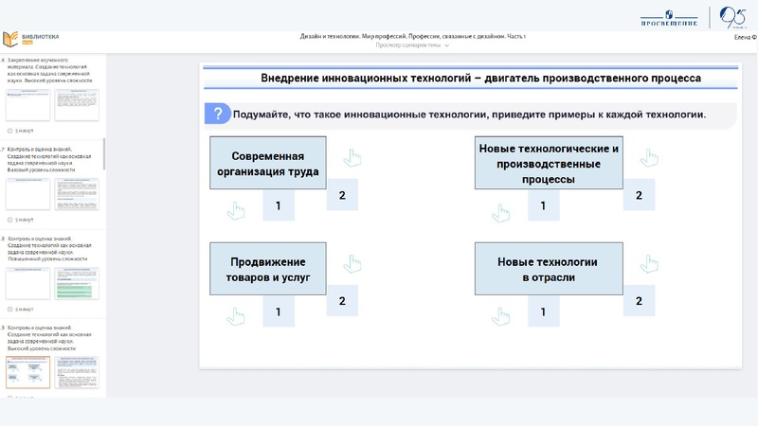
Task: Click the Просвещение publisher logo
Action: click(669, 18)
